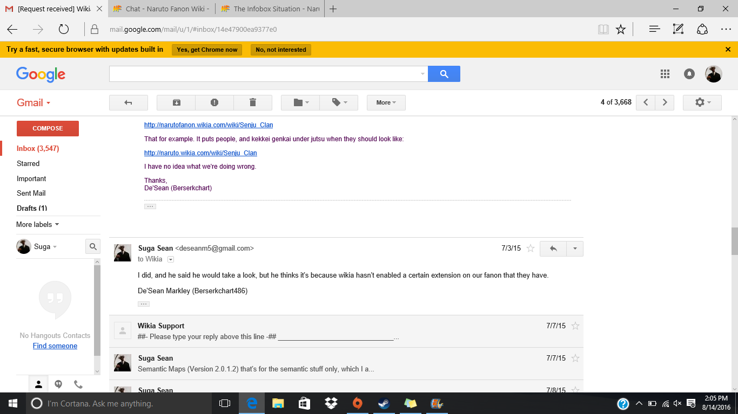Show search options arrow in search box
The height and width of the screenshot is (414, 738).
(422, 74)
